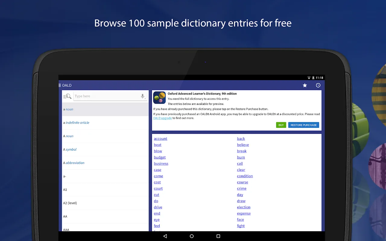Image resolution: width=386 pixels, height=241 pixels.
Task: Open the 'blow' sample entry
Action: [158, 151]
